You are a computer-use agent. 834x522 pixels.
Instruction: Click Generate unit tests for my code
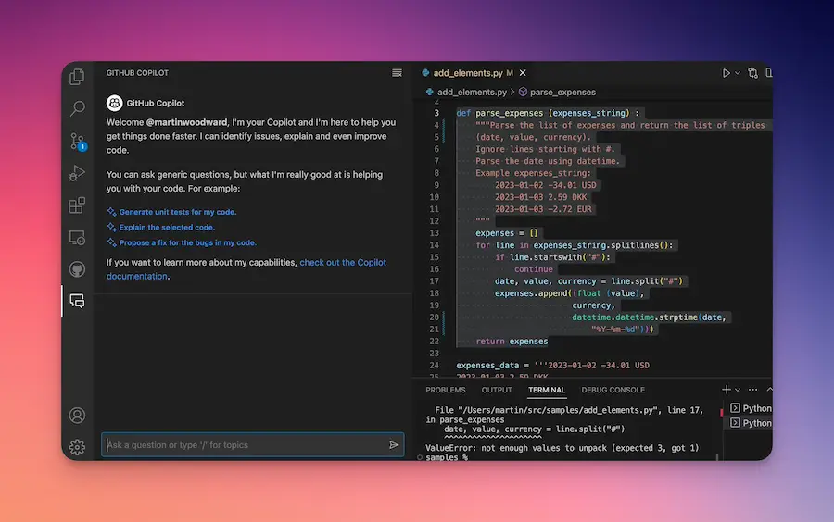[178, 212]
